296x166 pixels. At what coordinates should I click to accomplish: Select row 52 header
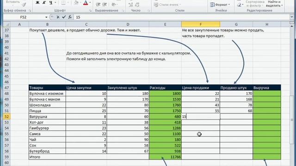(x=6, y=117)
